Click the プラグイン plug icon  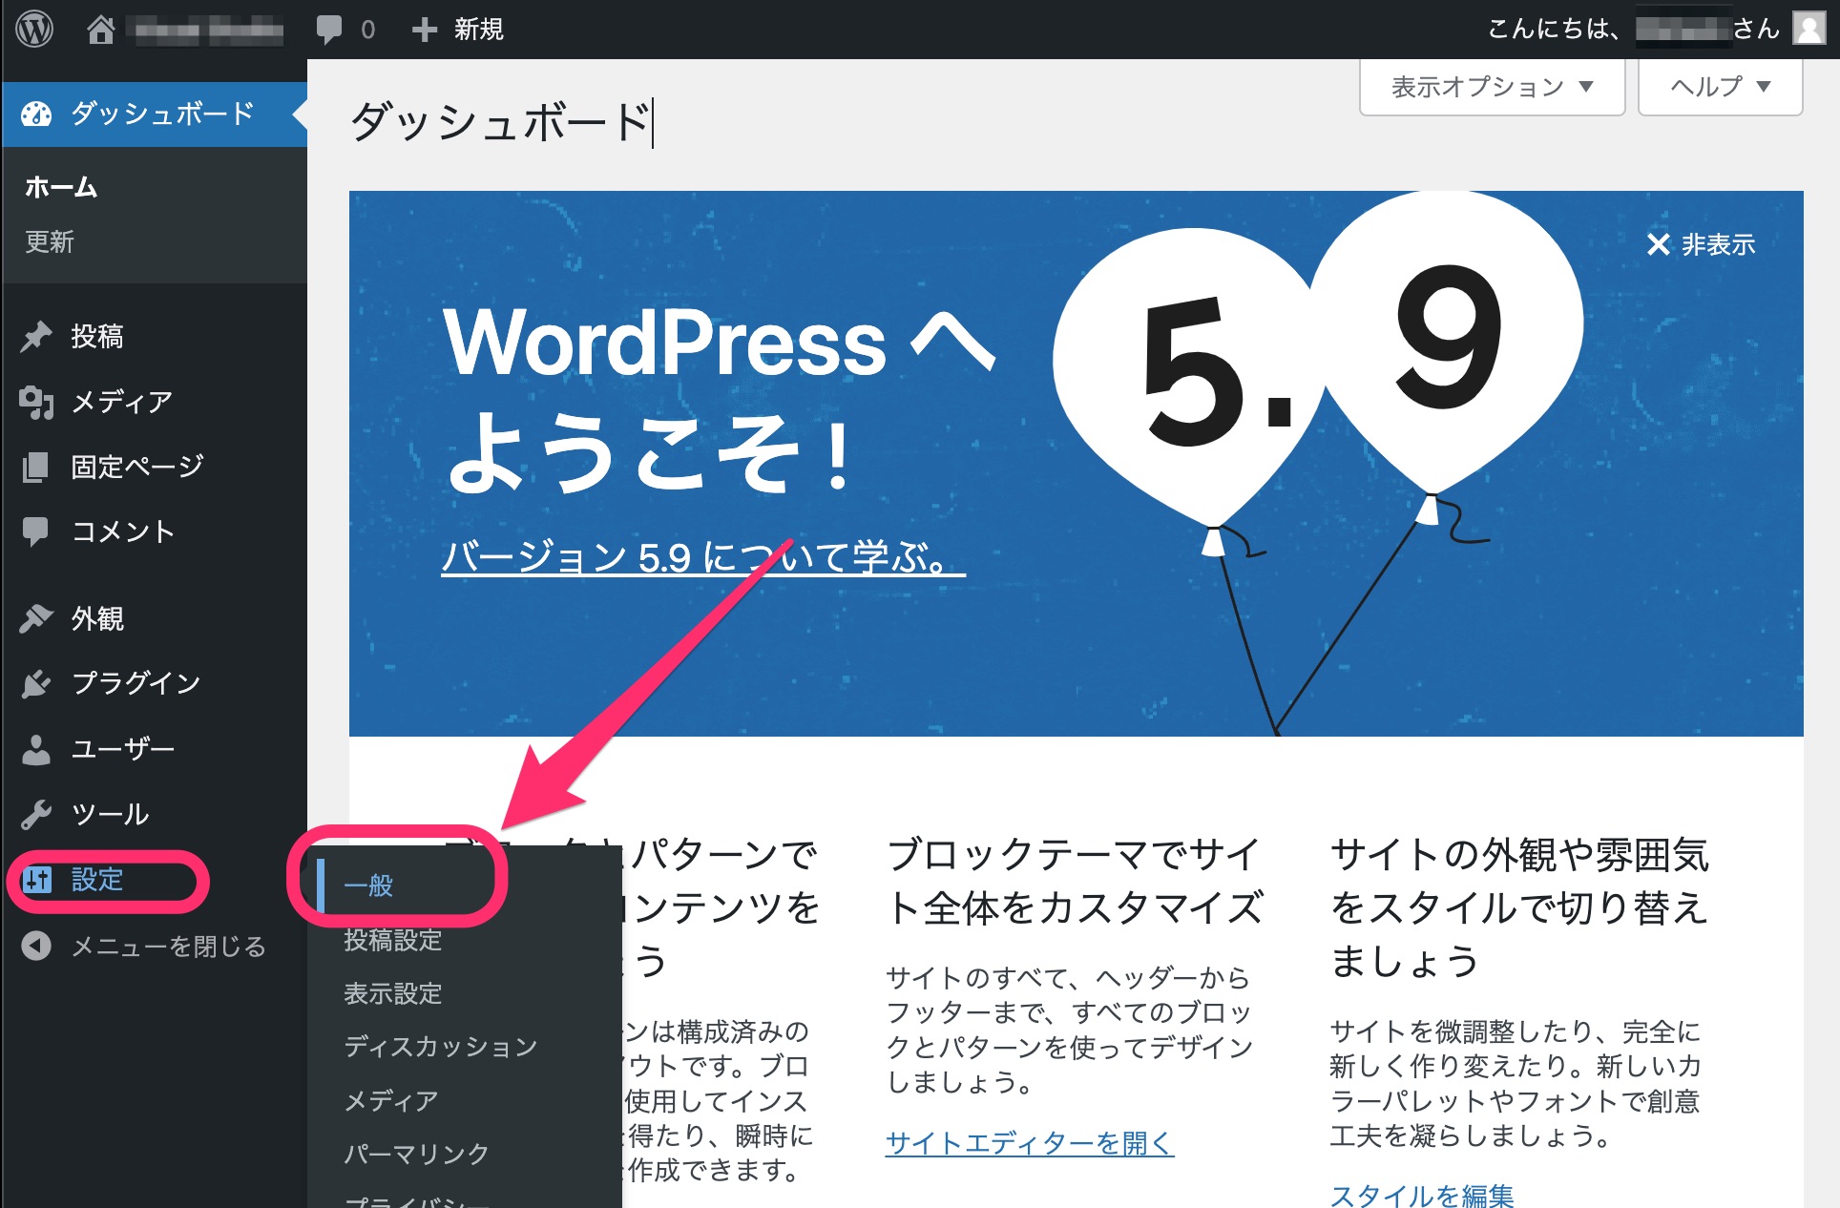36,683
